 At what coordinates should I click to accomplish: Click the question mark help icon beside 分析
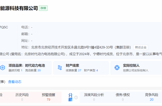pos(76,98)
